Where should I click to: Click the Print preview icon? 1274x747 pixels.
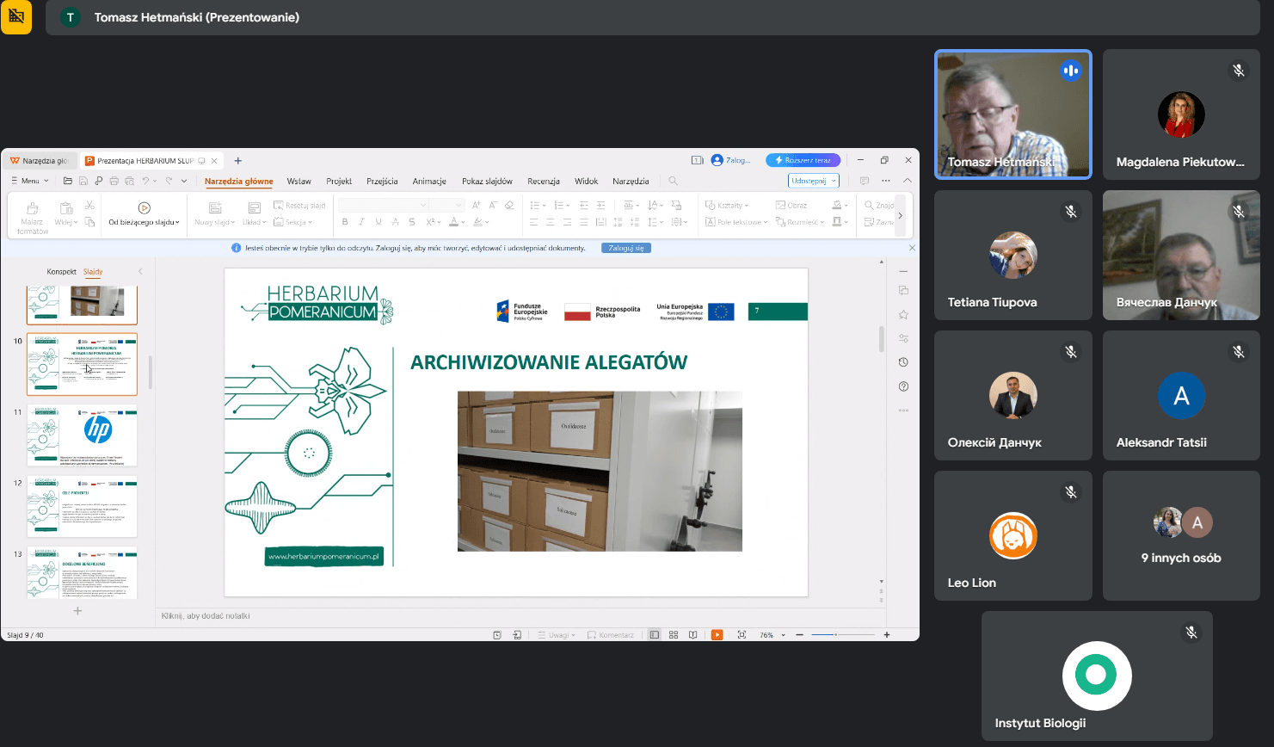click(x=129, y=181)
